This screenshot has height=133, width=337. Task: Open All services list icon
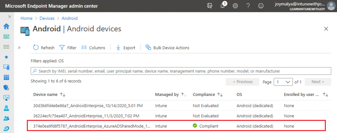[x=7, y=47]
